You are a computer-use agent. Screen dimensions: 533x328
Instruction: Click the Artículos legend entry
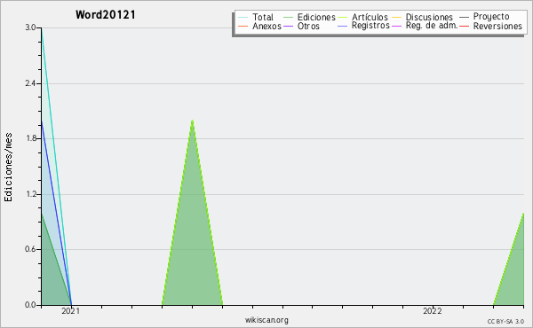362,17
